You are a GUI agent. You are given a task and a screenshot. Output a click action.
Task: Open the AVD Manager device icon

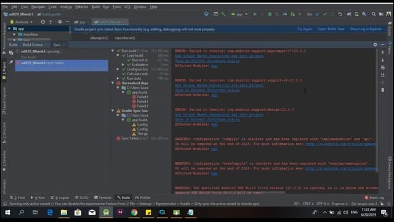tap(356, 14)
